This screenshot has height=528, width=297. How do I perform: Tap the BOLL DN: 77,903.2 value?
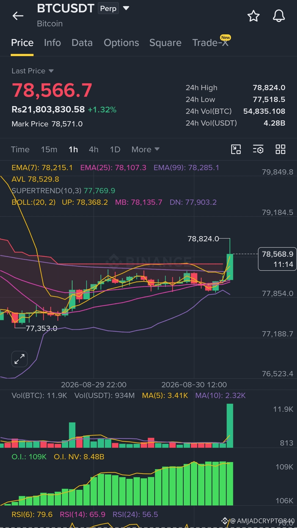click(193, 202)
